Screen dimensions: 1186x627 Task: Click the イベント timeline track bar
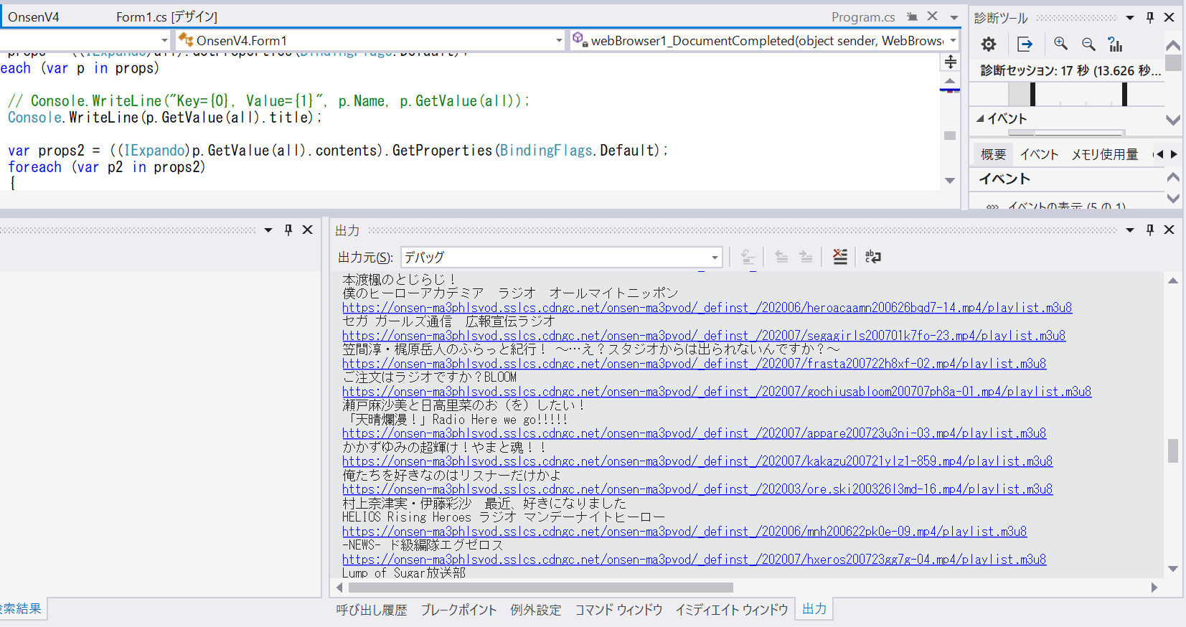[x=1065, y=133]
